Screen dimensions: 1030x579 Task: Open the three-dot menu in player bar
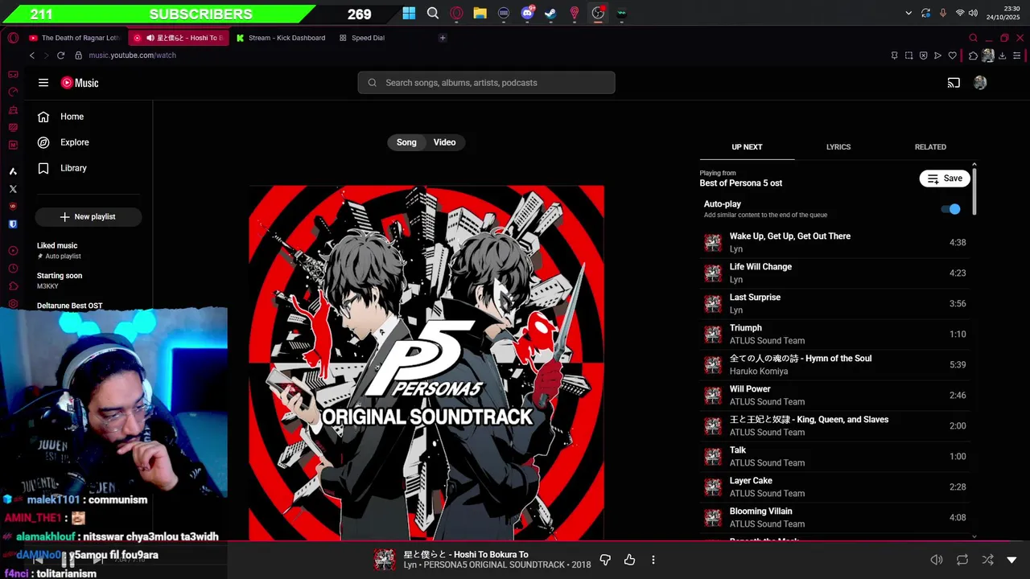(x=653, y=560)
